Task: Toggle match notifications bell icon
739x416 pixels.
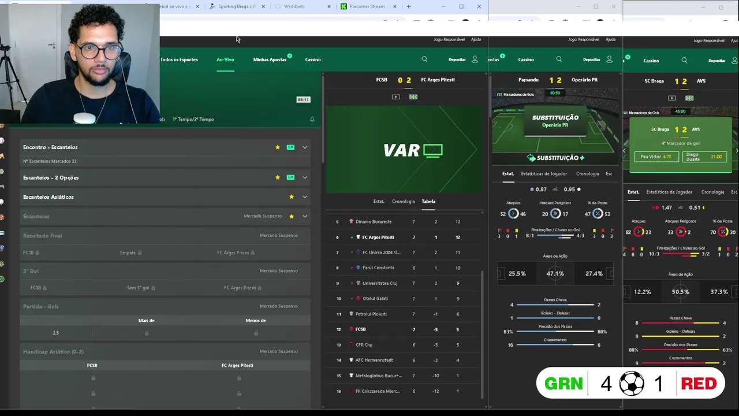Action: [x=312, y=120]
